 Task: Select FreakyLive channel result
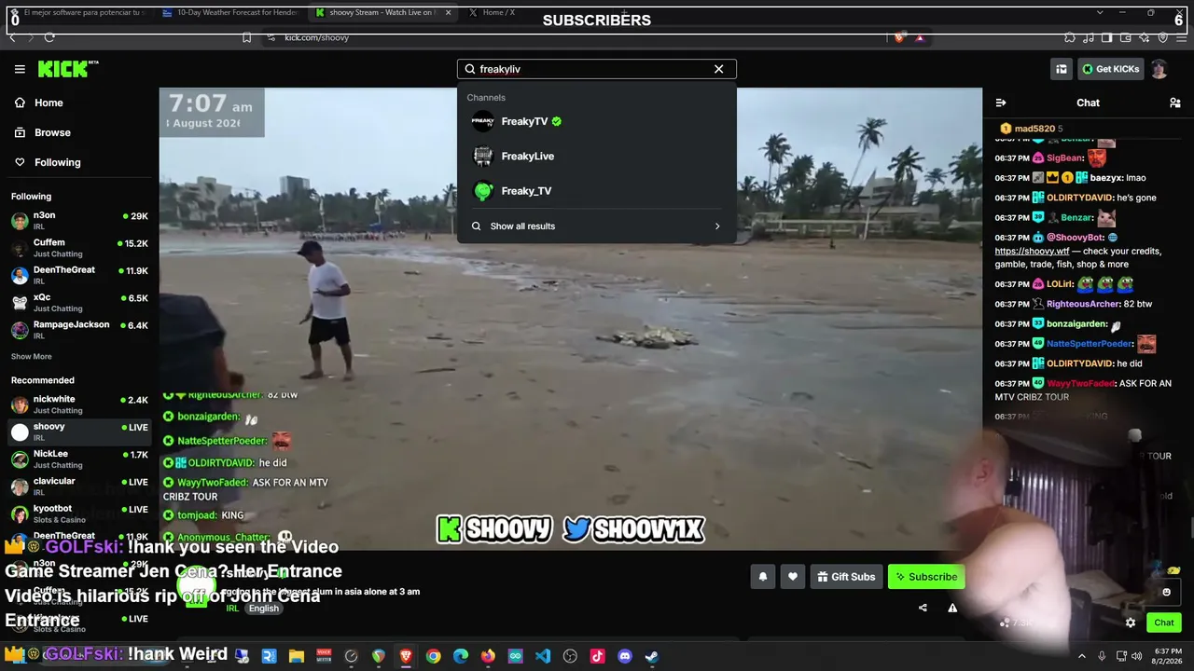pyautogui.click(x=596, y=156)
